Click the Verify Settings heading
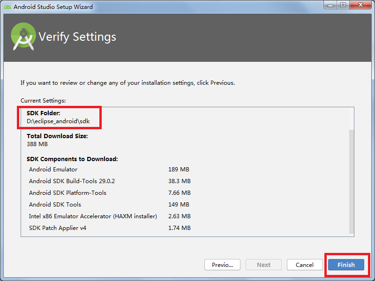 pyautogui.click(x=77, y=37)
